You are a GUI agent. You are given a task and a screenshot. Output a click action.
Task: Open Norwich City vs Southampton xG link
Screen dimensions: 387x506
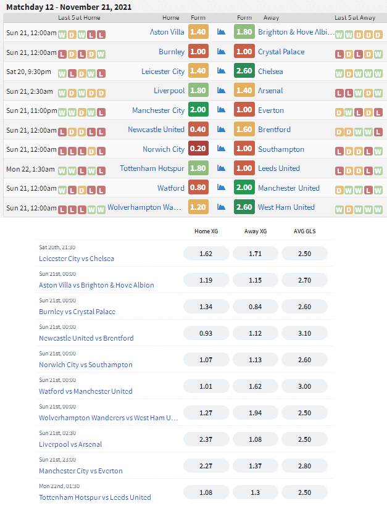coord(86,365)
